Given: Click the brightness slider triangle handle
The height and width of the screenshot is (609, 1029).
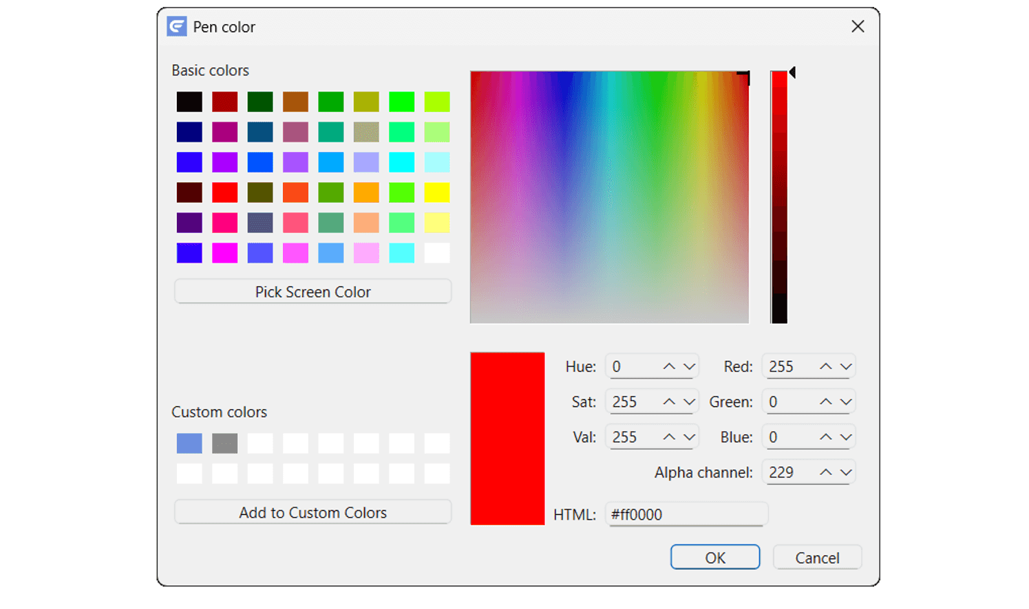Looking at the screenshot, I should pyautogui.click(x=792, y=72).
